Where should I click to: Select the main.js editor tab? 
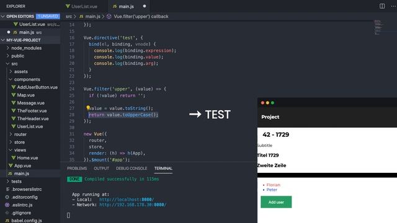pyautogui.click(x=128, y=6)
